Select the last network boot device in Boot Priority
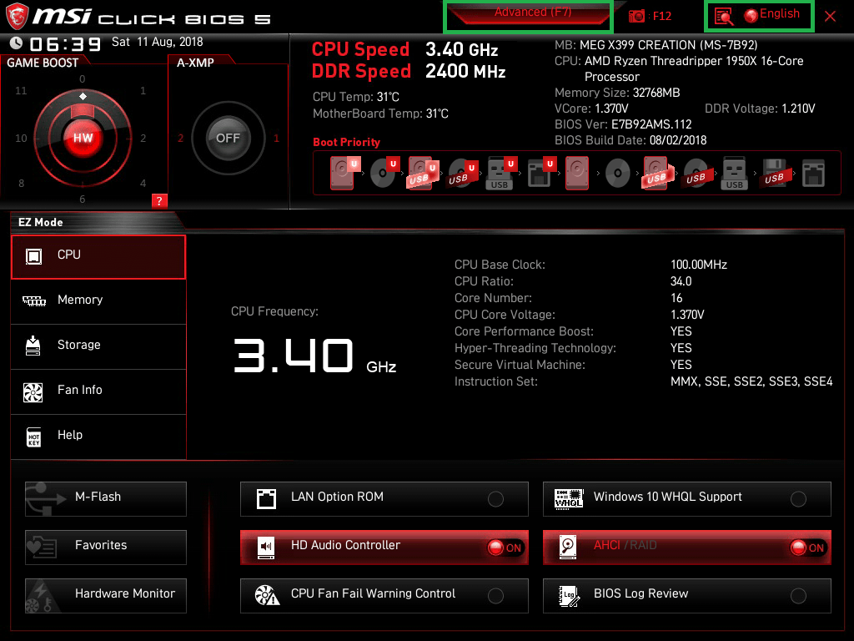This screenshot has width=854, height=641. click(x=813, y=174)
